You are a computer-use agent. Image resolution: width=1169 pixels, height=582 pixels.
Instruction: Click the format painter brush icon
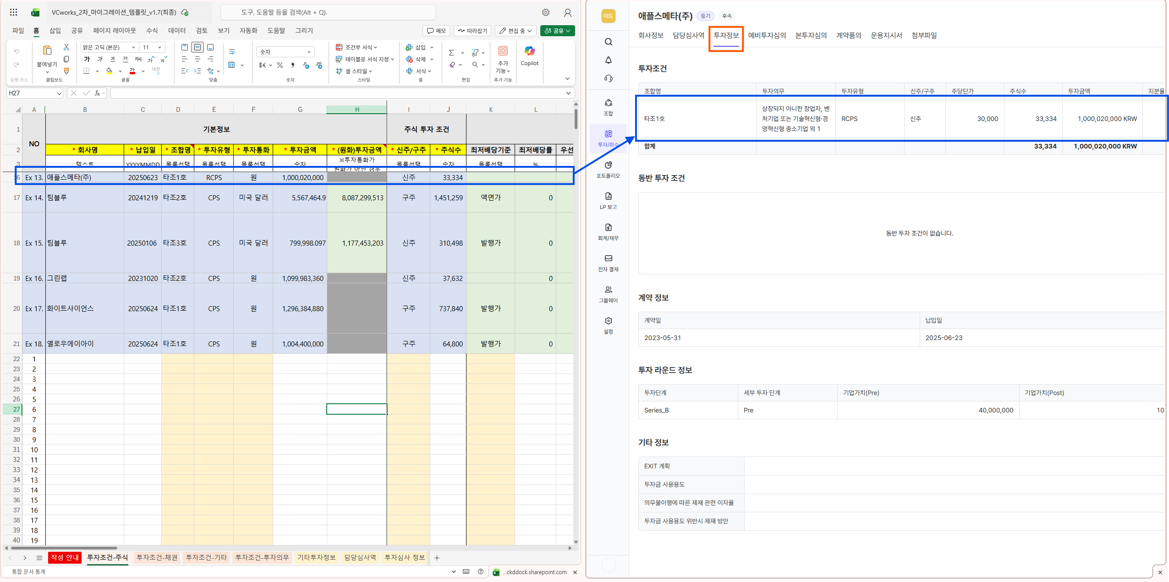coord(66,71)
